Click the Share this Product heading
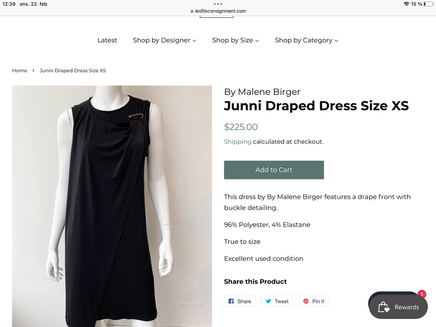The width and height of the screenshot is (436, 327). pos(255,282)
